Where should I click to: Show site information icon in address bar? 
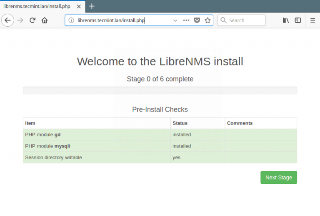point(71,20)
